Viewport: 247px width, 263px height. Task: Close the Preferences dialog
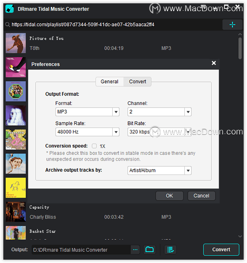tap(214, 63)
